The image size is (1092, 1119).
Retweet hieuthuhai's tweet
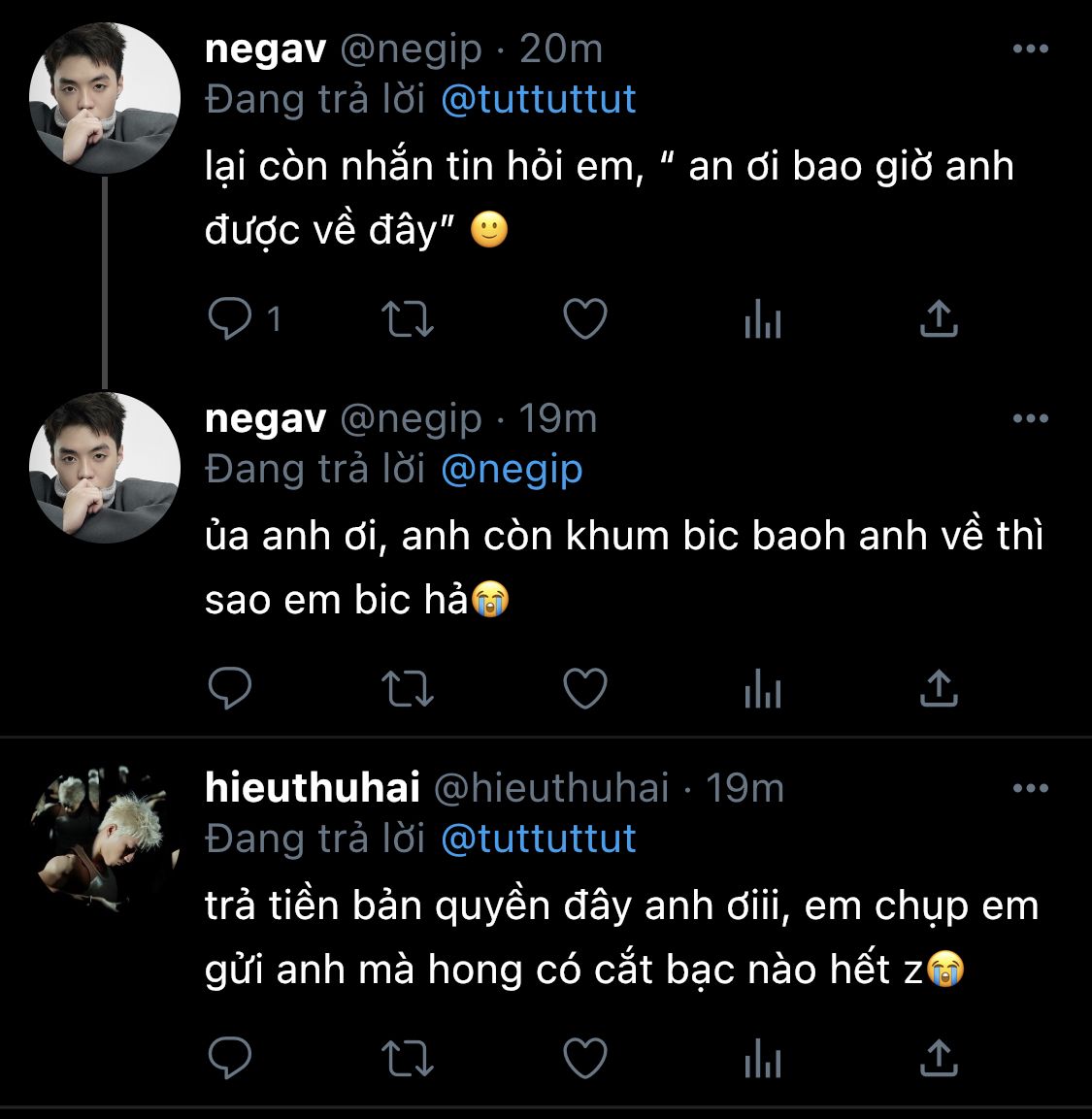[408, 1059]
